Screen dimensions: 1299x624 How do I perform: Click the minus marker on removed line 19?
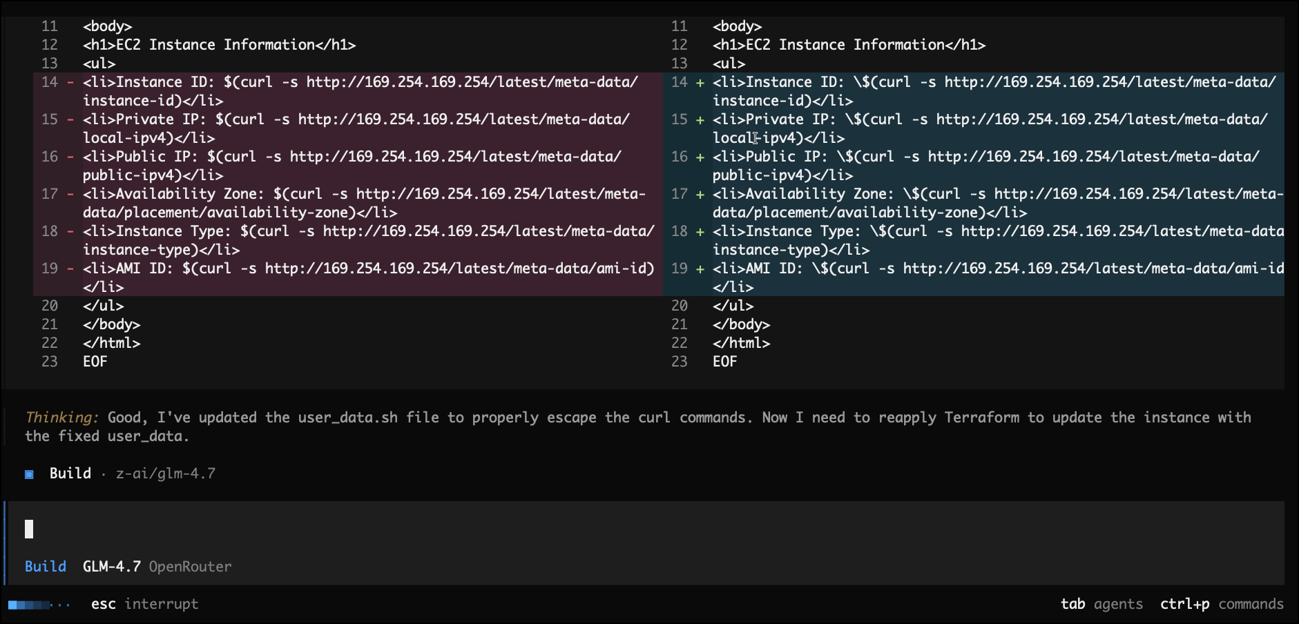70,269
